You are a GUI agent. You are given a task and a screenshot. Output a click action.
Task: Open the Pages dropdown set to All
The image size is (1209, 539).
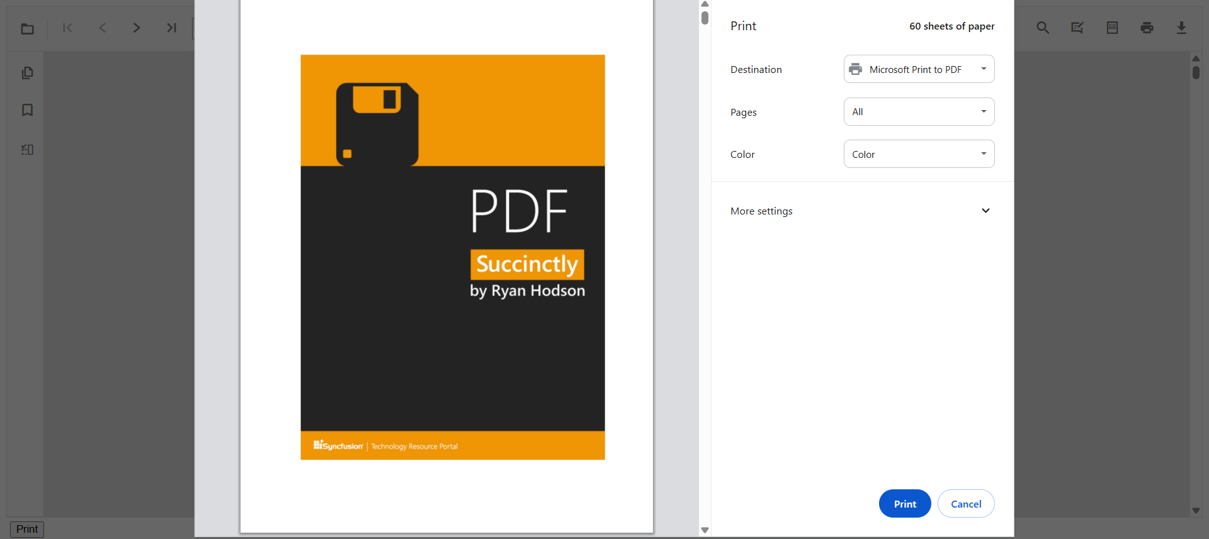click(919, 111)
